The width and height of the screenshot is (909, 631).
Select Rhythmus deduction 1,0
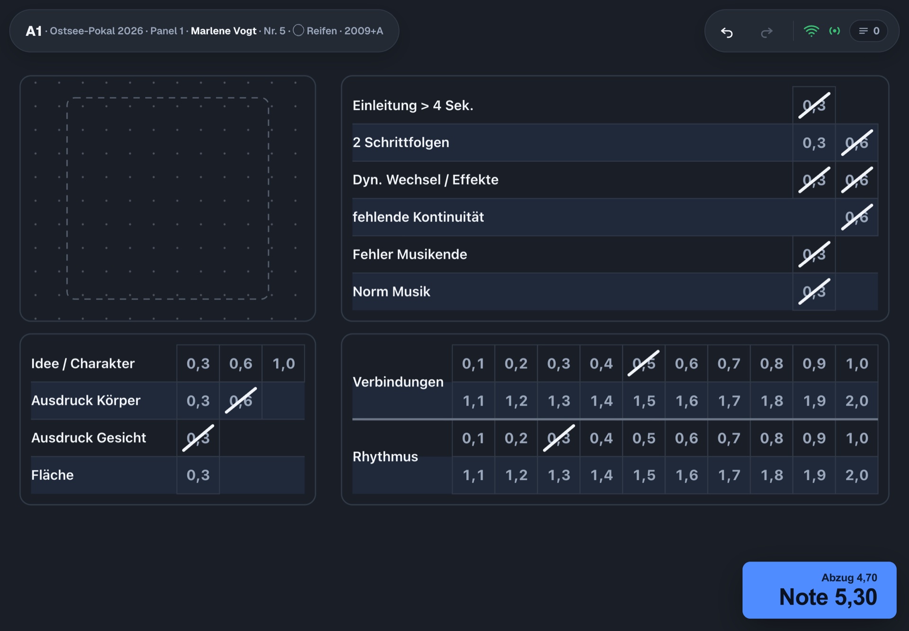tap(857, 438)
